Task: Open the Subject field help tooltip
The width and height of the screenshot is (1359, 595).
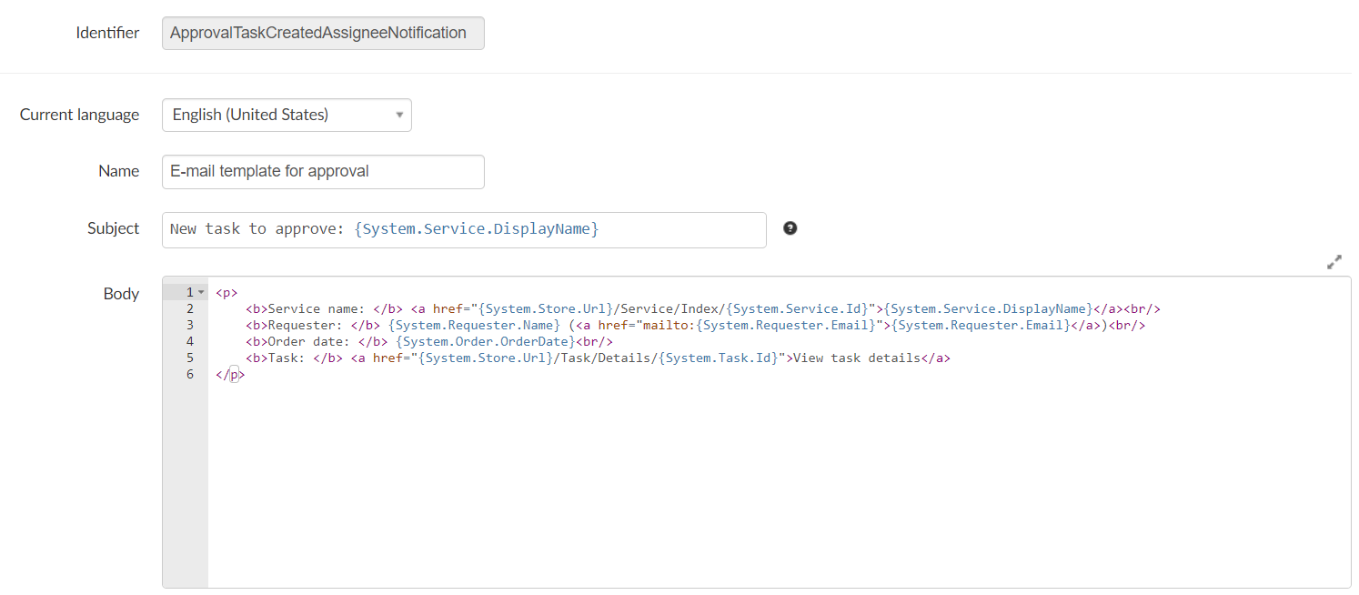Action: point(790,228)
